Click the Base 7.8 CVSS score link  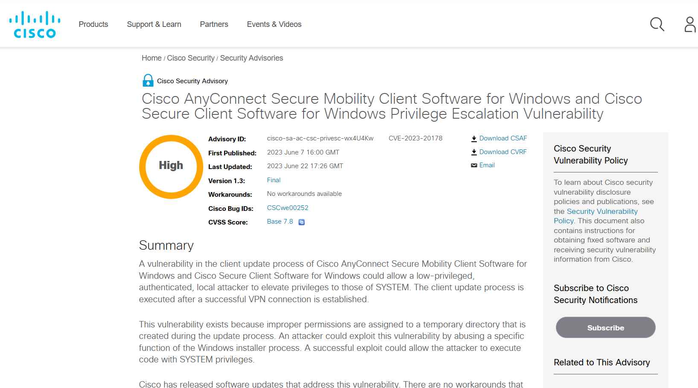pos(280,222)
